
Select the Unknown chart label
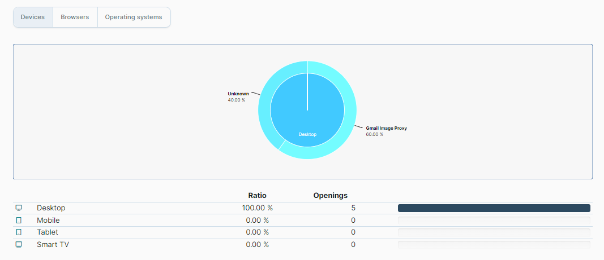pyautogui.click(x=238, y=94)
